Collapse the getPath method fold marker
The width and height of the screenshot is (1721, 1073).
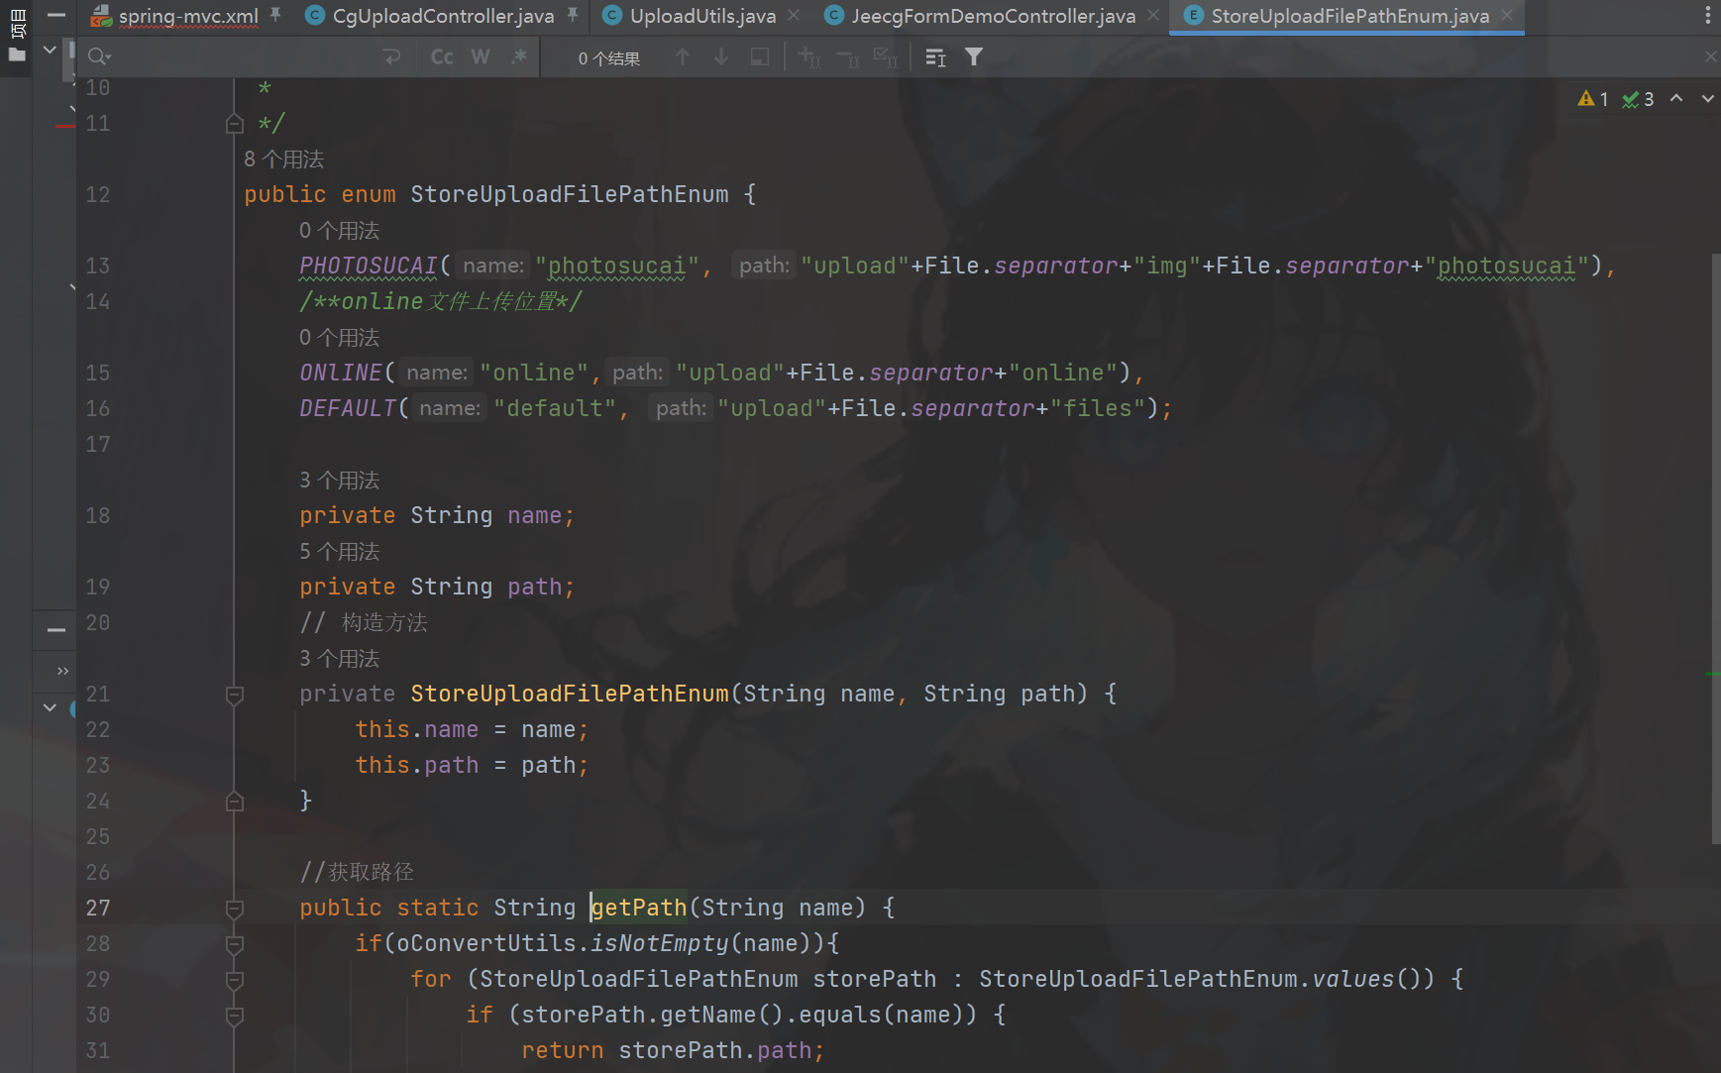click(235, 909)
